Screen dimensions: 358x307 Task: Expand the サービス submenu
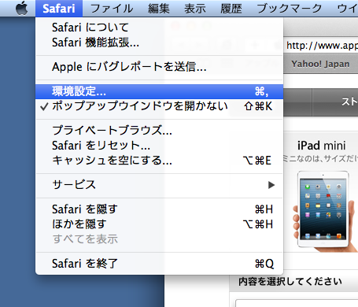pos(160,185)
